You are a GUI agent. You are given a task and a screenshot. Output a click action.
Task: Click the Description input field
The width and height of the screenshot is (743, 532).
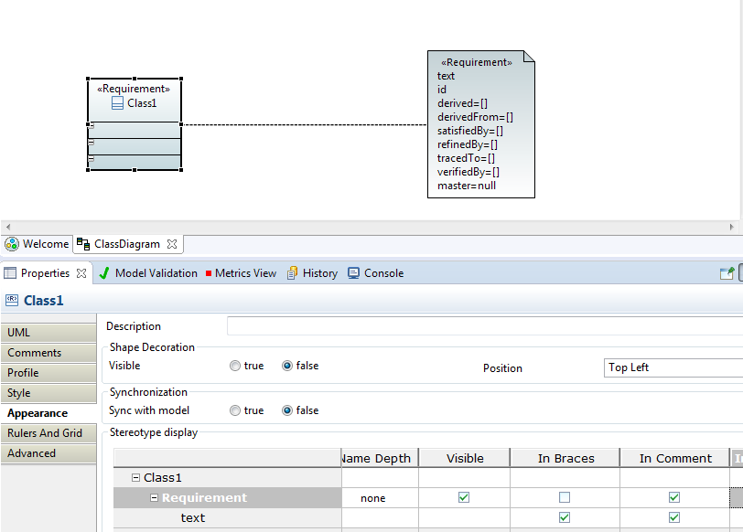pyautogui.click(x=485, y=326)
